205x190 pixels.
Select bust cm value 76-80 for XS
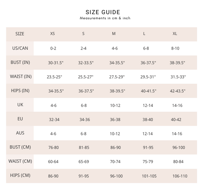[x=53, y=148]
